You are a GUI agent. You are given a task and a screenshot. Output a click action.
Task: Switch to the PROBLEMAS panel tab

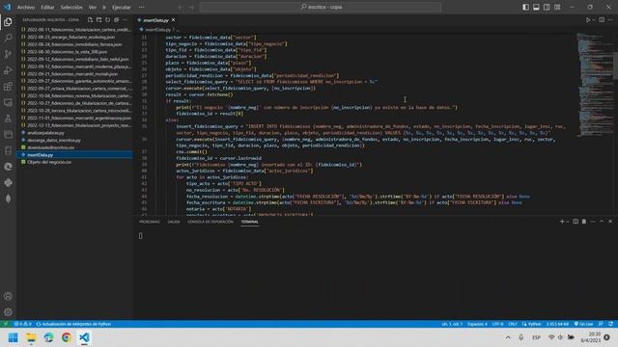click(x=150, y=222)
